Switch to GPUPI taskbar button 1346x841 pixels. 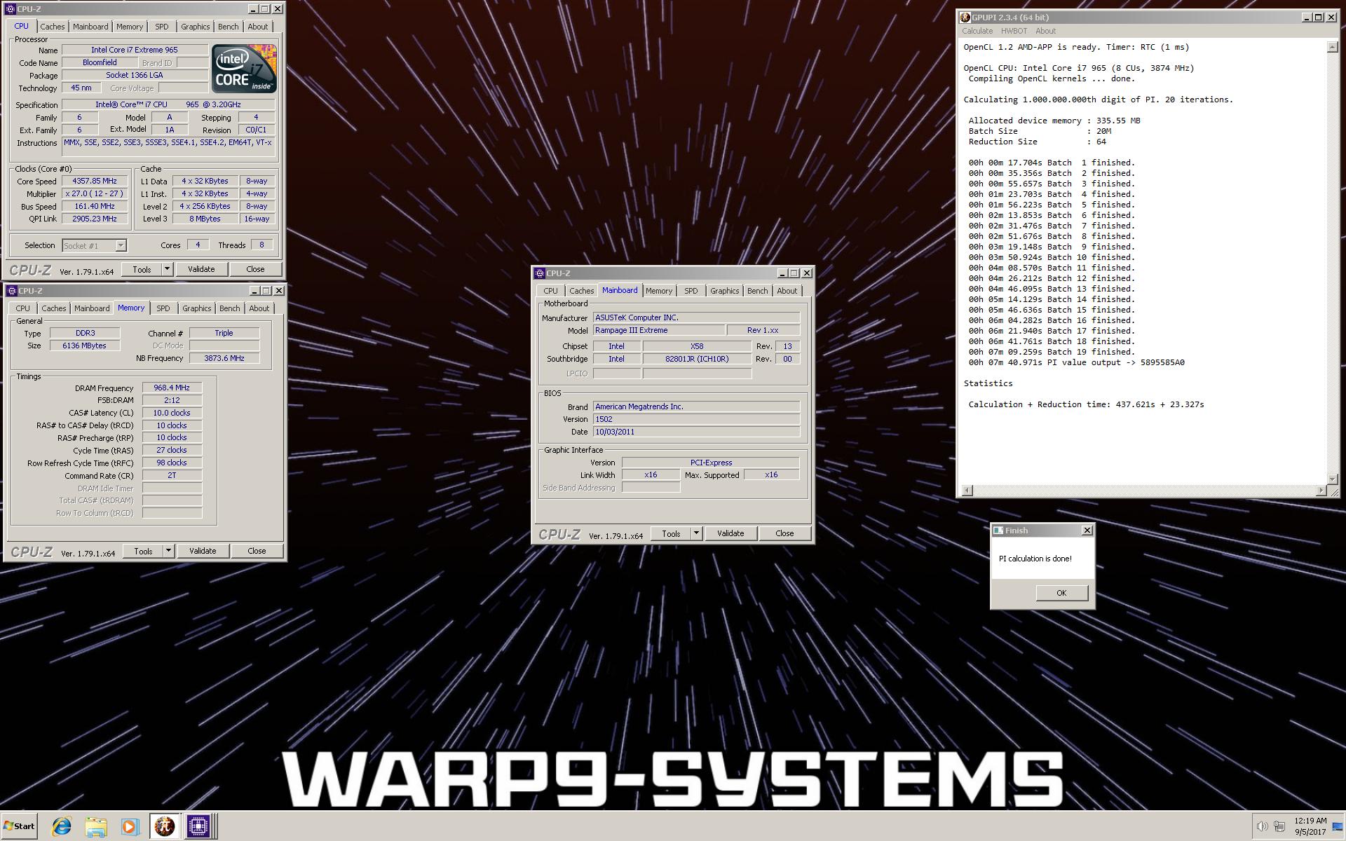165,826
